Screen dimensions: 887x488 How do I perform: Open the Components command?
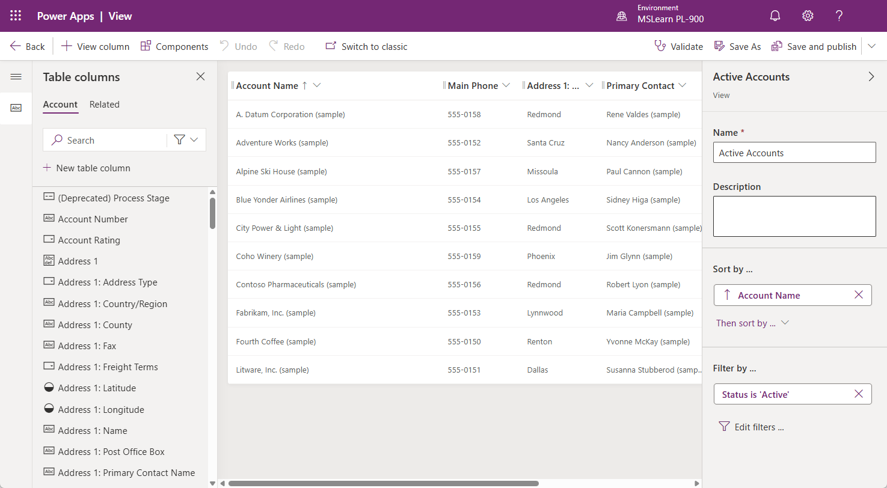tap(174, 46)
